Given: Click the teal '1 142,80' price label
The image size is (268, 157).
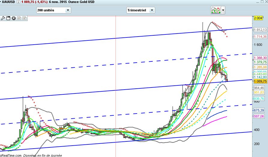Looking at the screenshot, I should coord(260,77).
